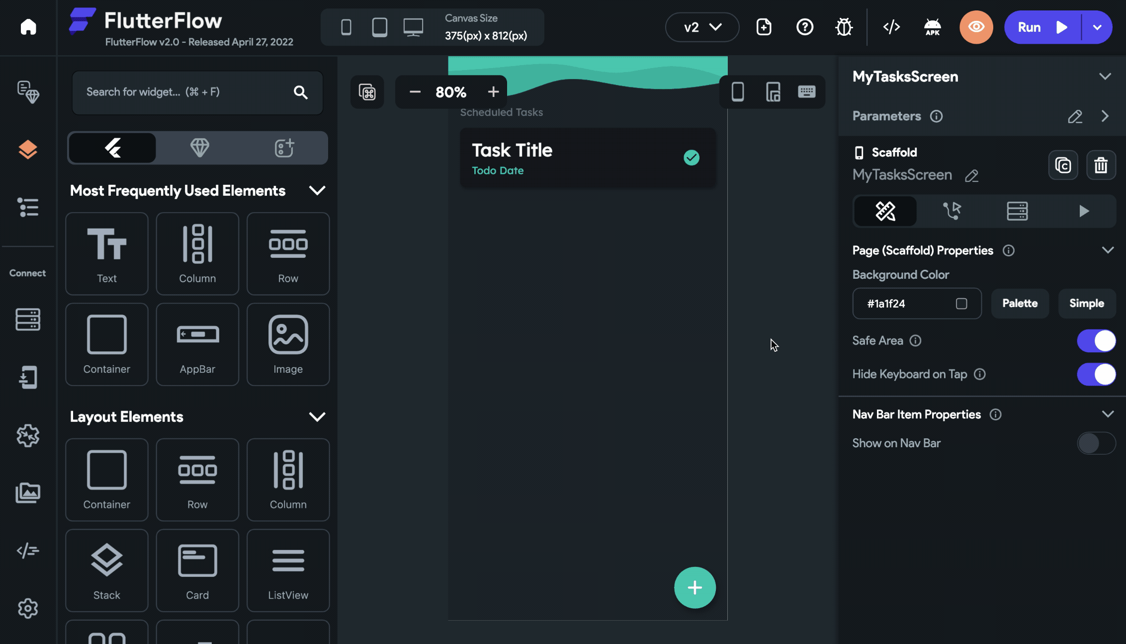Click the Download APK Android icon

[932, 27]
